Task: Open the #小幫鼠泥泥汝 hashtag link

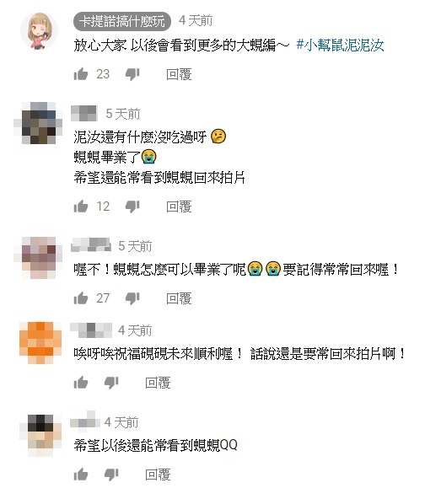Action: point(340,46)
